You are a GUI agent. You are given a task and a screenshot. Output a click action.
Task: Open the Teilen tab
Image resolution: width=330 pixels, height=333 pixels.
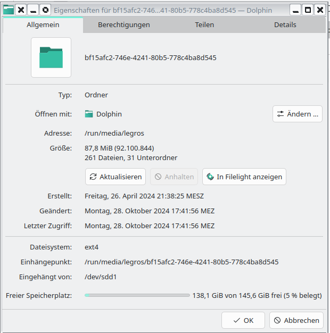204,25
